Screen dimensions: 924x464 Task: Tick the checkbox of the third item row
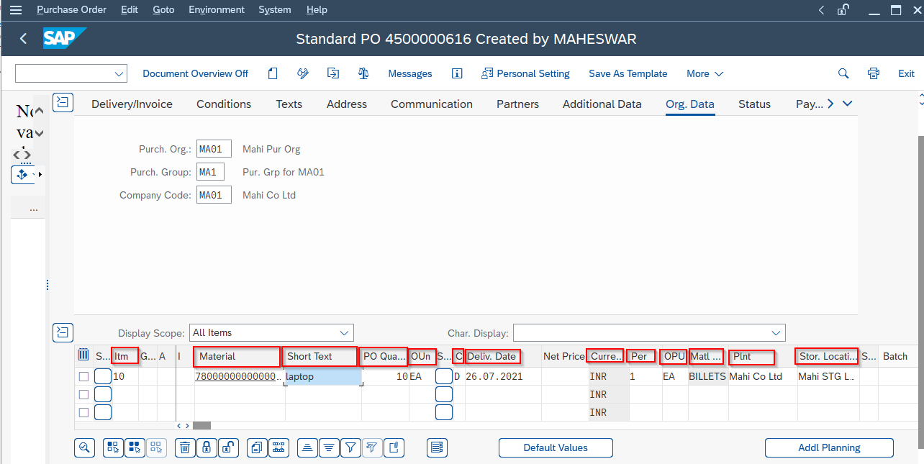tap(83, 412)
